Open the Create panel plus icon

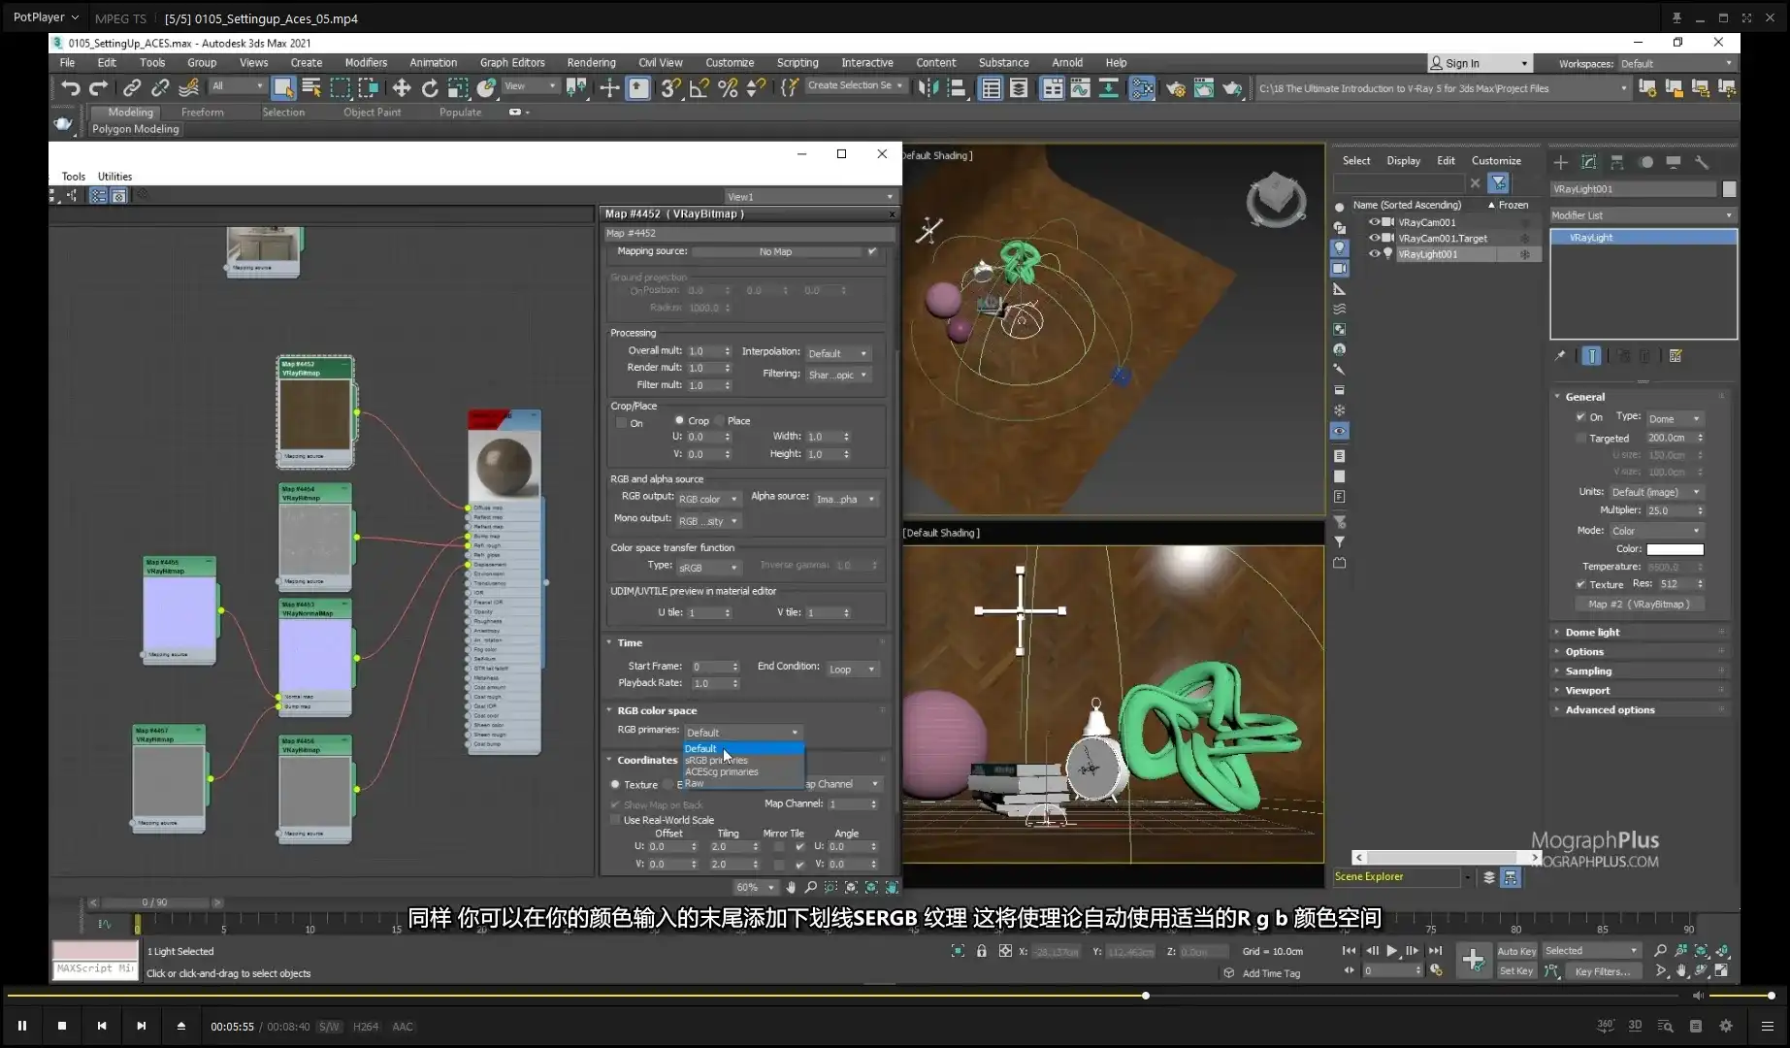pyautogui.click(x=1559, y=162)
